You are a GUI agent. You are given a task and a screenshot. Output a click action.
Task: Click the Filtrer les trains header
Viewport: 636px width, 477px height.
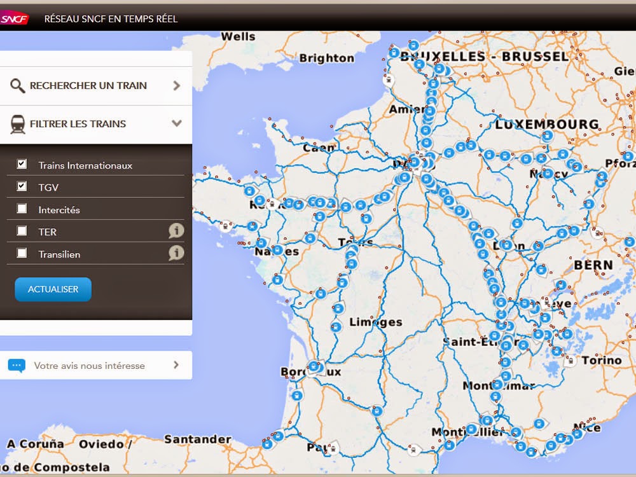pyautogui.click(x=96, y=124)
